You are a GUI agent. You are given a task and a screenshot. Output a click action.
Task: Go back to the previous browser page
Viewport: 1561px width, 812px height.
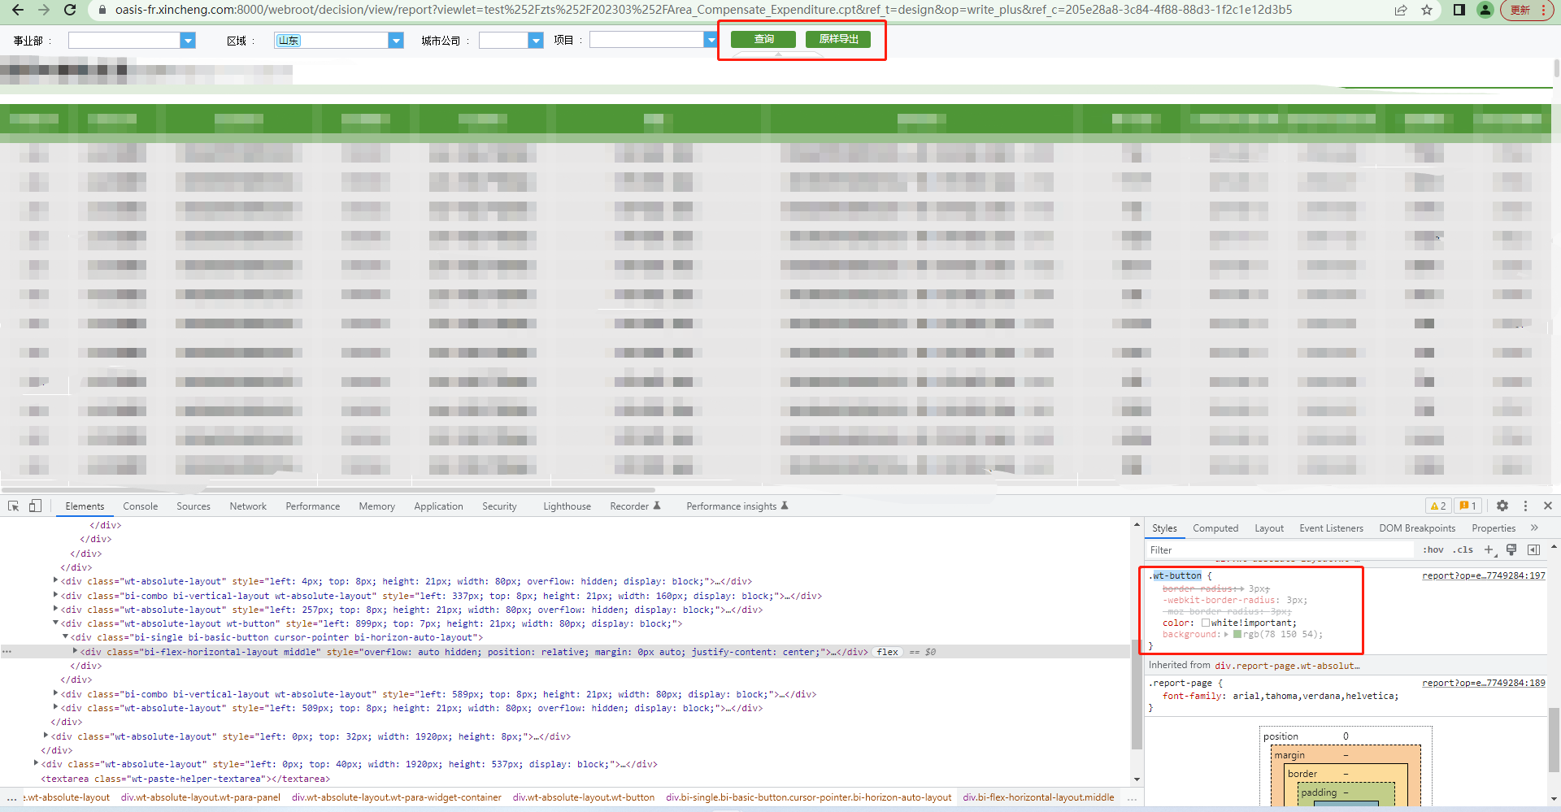click(x=17, y=10)
